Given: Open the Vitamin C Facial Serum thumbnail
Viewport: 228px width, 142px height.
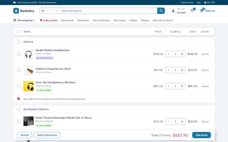Looking at the screenshot, I should click(28, 70).
